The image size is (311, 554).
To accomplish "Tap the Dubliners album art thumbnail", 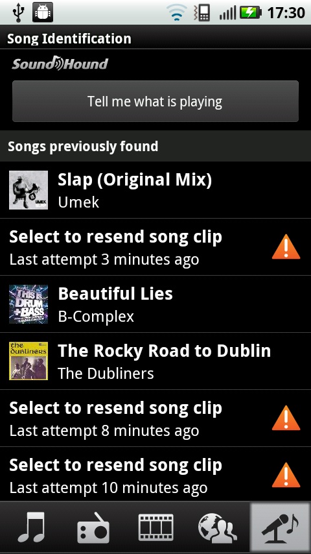I will (29, 361).
